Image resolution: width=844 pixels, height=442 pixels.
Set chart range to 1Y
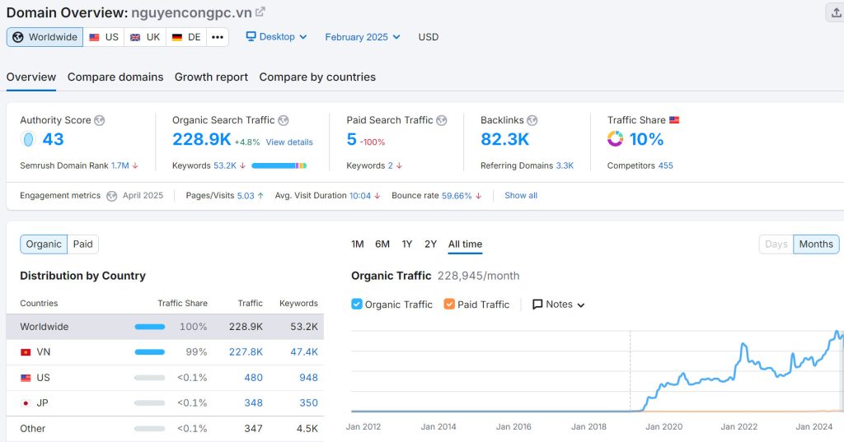pos(407,244)
